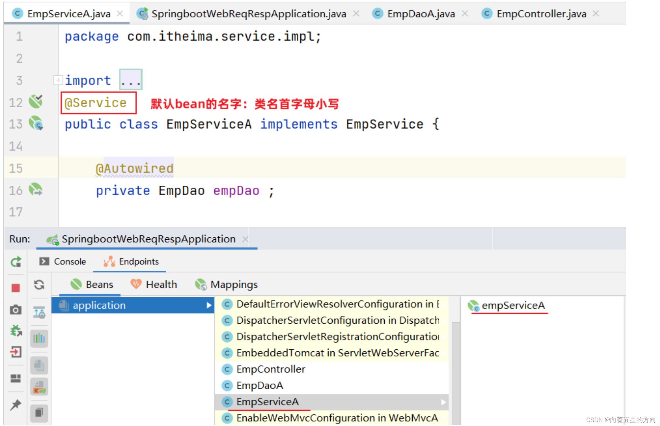Rerun the SpringbootWebReqRespApplication
The height and width of the screenshot is (426, 660).
pyautogui.click(x=15, y=262)
